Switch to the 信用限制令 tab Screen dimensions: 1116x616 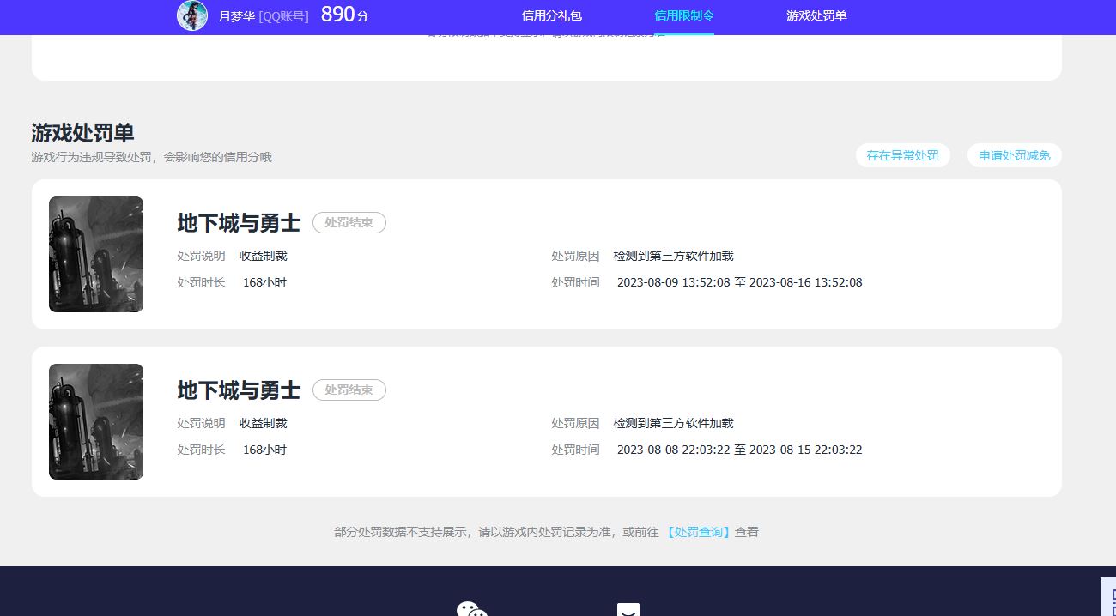coord(683,15)
